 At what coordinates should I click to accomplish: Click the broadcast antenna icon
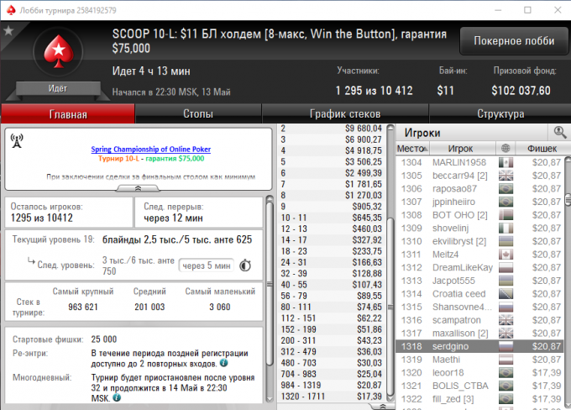(17, 141)
